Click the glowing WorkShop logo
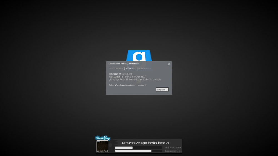 102,138
